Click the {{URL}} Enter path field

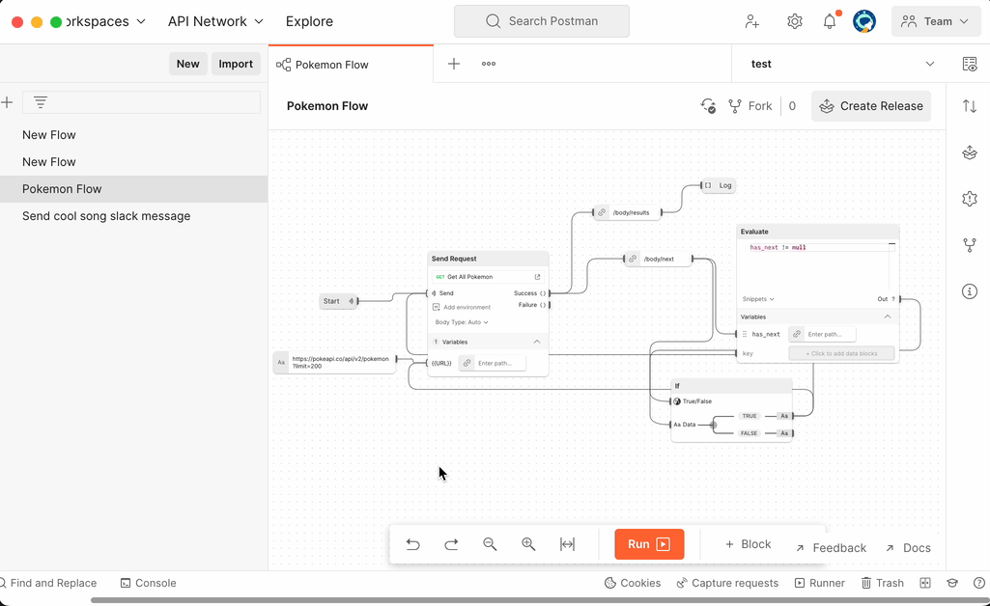click(493, 363)
